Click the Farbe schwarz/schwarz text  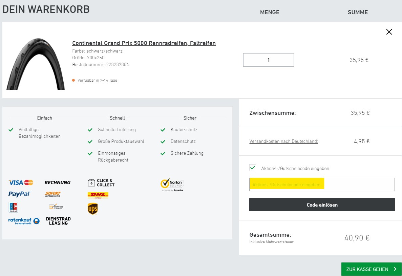pyautogui.click(x=98, y=51)
